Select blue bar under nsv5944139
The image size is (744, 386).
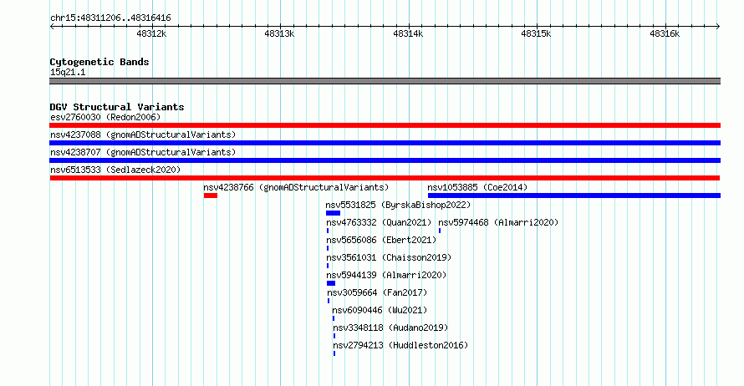(x=331, y=283)
